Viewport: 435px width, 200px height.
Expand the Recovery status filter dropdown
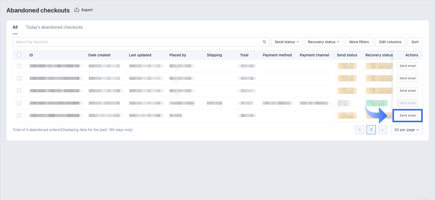pyautogui.click(x=323, y=42)
